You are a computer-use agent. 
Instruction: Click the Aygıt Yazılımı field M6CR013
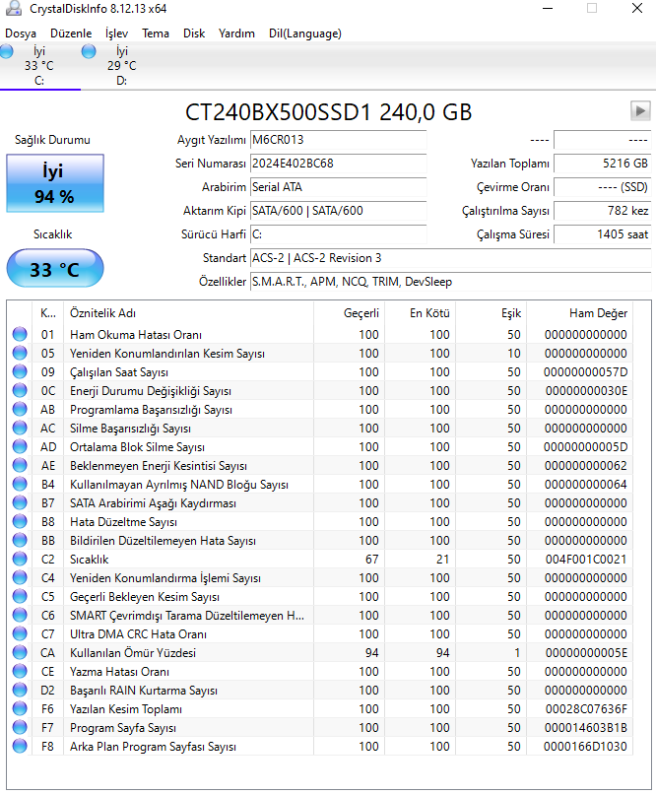[338, 140]
